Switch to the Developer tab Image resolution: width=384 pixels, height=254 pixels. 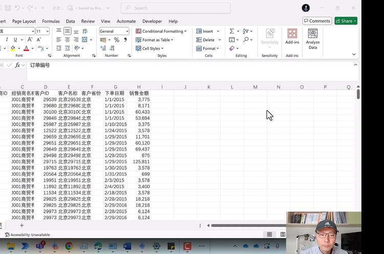[152, 22]
